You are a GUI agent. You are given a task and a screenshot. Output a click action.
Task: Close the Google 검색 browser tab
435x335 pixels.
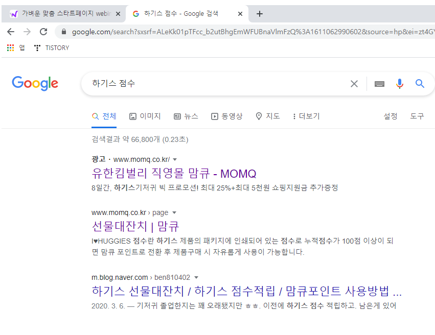240,14
